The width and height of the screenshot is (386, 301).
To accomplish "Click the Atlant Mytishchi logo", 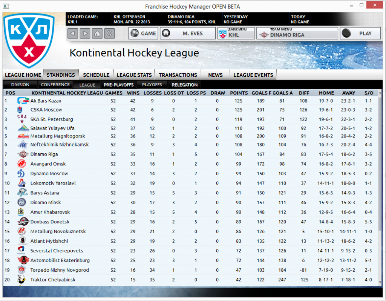I will tap(22, 240).
